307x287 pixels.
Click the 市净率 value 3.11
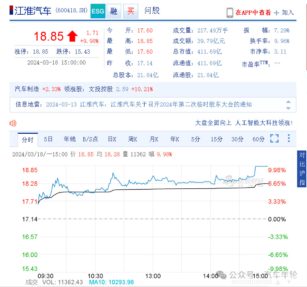click(280, 52)
